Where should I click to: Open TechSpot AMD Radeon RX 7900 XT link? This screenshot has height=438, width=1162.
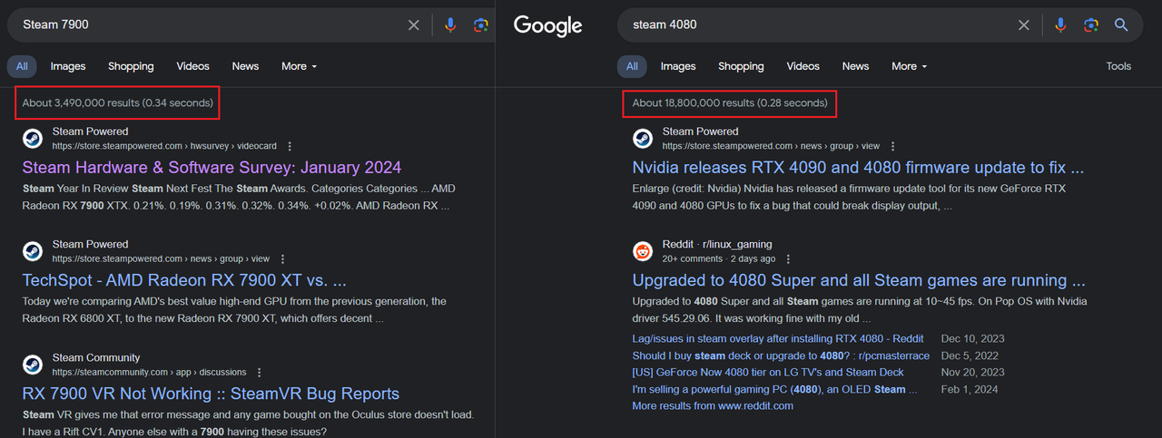tap(184, 280)
